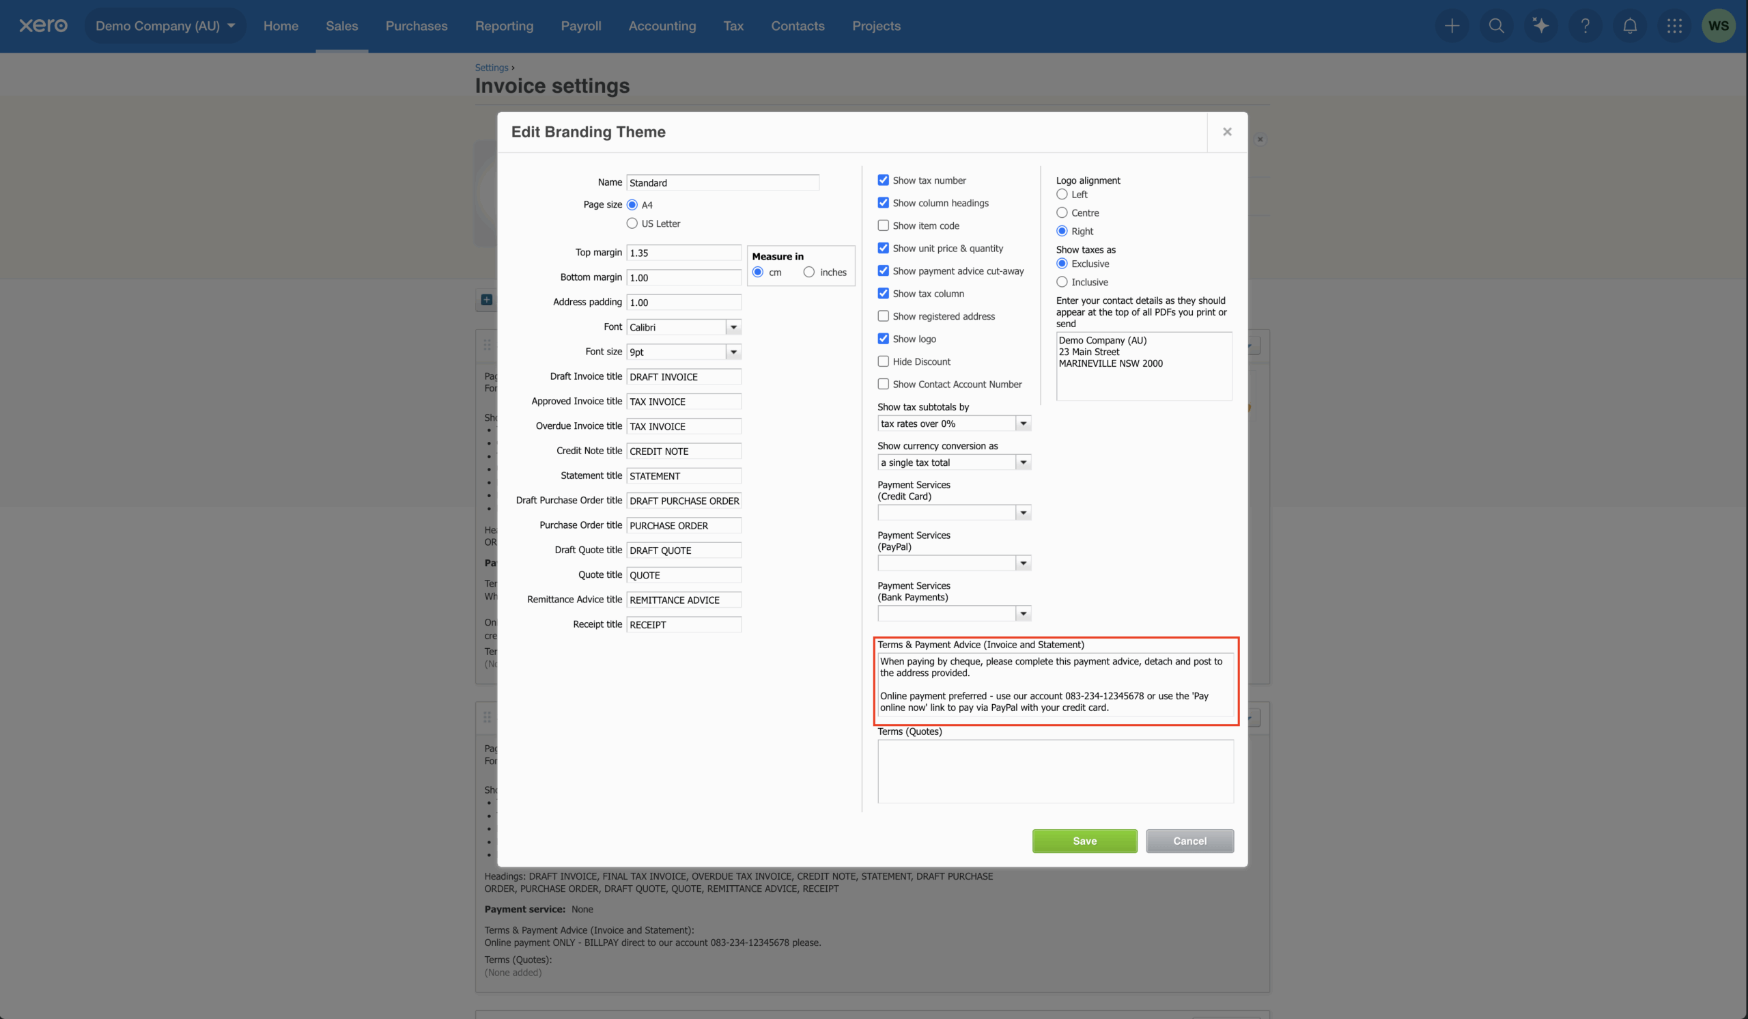Viewport: 1748px width, 1019px height.
Task: Open the Accounting menu
Action: pos(662,26)
